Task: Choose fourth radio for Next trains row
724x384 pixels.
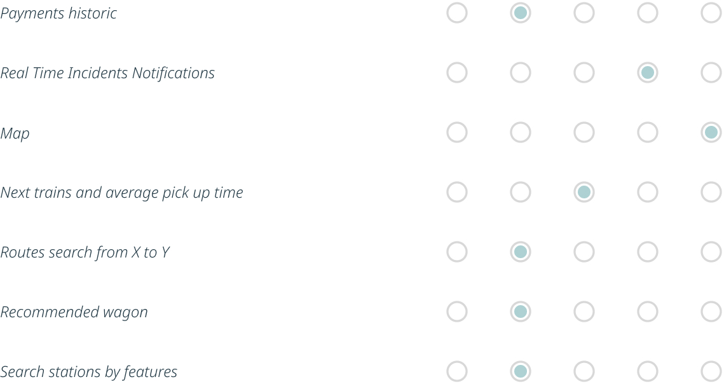Action: click(x=648, y=192)
